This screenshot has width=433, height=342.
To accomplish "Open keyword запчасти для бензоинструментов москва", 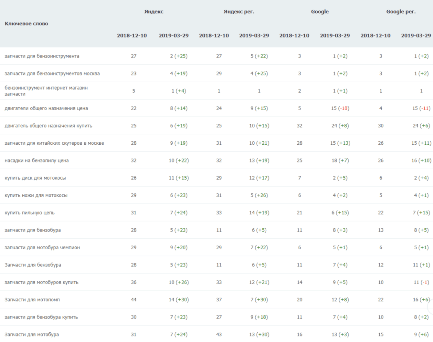I will (x=52, y=74).
